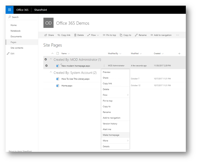Click the How To Use This Library.aspx file icon
This screenshot has width=197, height=163.
point(58,79)
